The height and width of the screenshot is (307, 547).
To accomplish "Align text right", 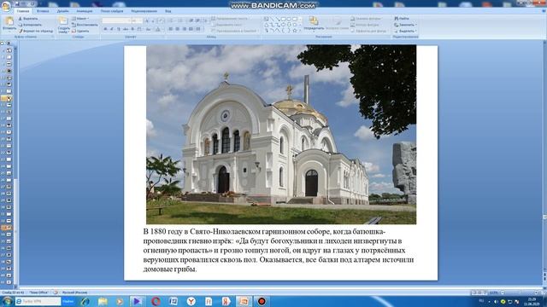I will [184, 29].
